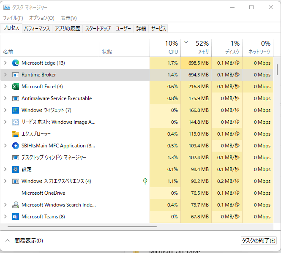Viewport: 281px width, 253px height.
Task: Click the Microsoft Windows Search Indexer icon
Action: click(16, 205)
